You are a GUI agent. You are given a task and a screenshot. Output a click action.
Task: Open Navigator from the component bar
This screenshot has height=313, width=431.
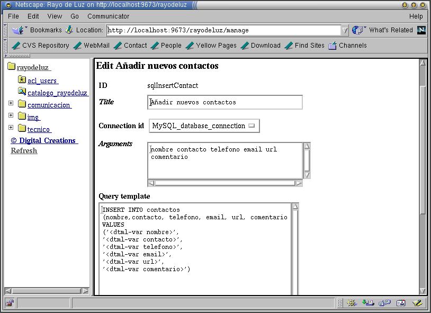[x=352, y=303]
